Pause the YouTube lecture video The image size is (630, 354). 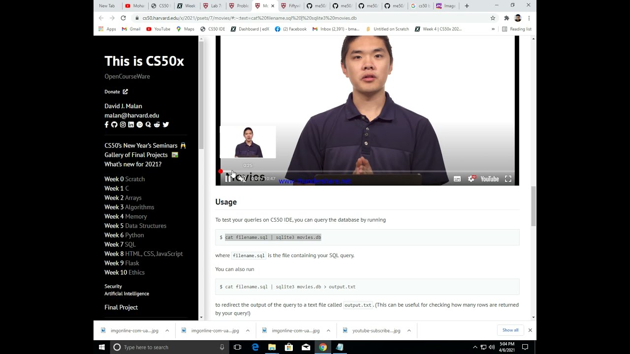(227, 179)
